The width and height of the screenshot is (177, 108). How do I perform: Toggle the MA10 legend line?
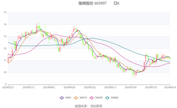tap(80, 98)
